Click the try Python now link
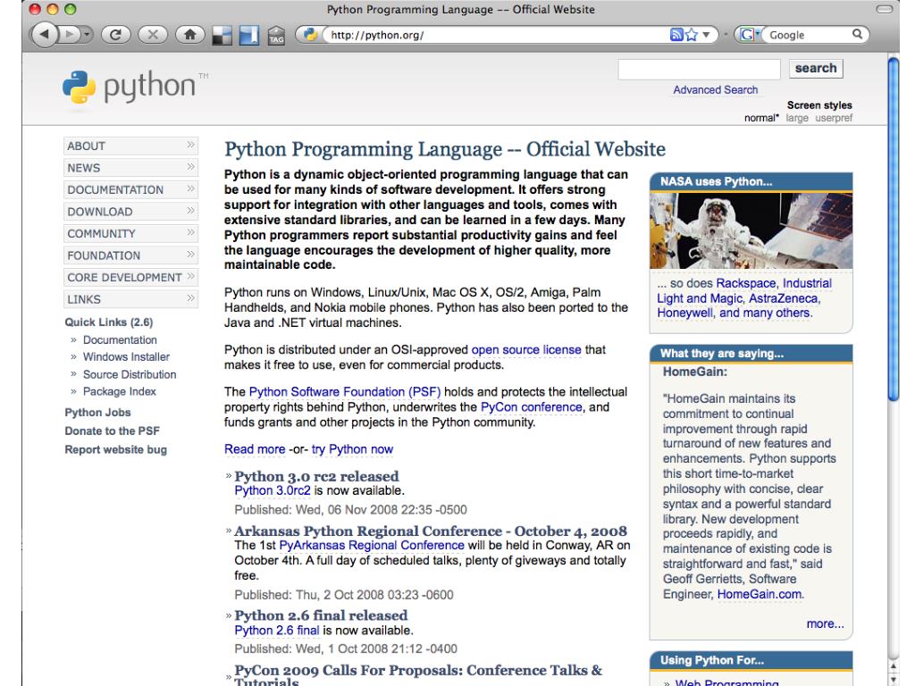 (352, 449)
